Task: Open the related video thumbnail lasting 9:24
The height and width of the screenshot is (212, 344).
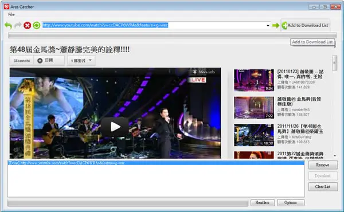Action: (254, 80)
